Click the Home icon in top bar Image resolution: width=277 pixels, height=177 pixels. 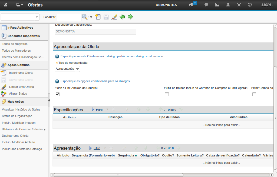click(x=5, y=5)
